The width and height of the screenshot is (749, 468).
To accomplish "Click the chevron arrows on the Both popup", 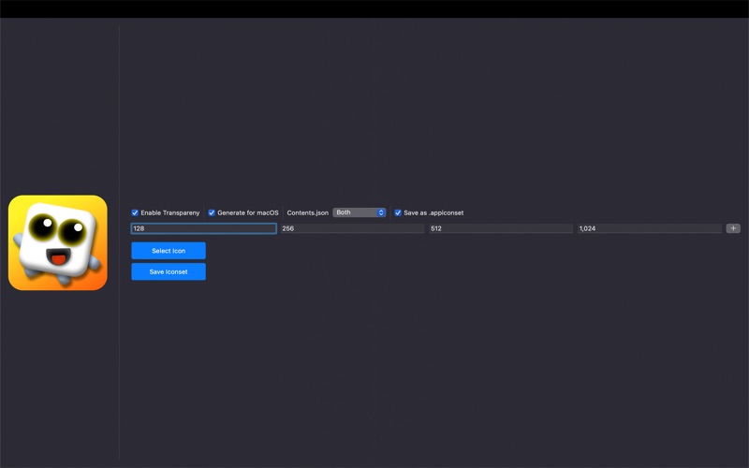I will coord(381,212).
